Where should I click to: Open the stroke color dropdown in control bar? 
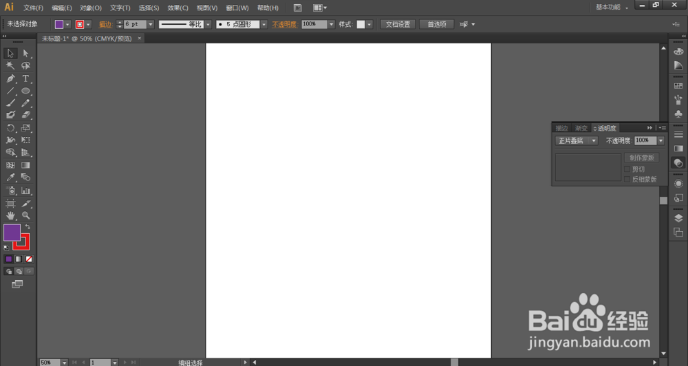pyautogui.click(x=88, y=25)
